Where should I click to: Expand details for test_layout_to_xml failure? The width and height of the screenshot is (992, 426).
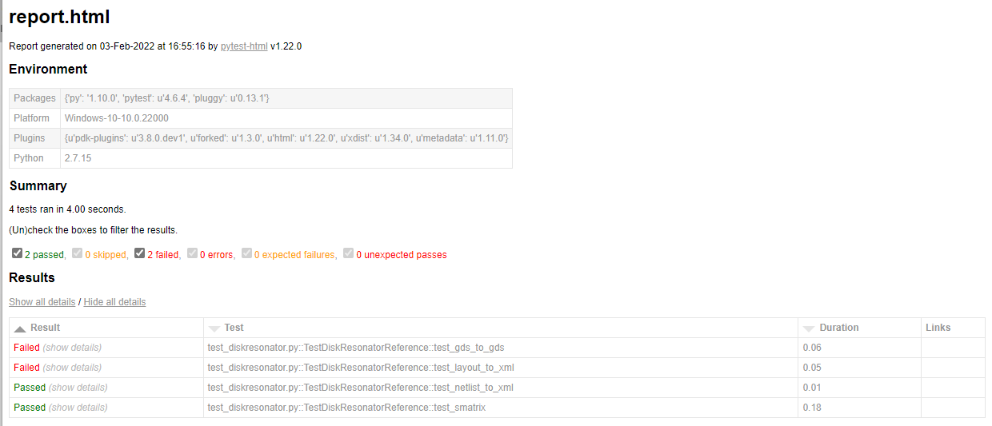tap(72, 368)
